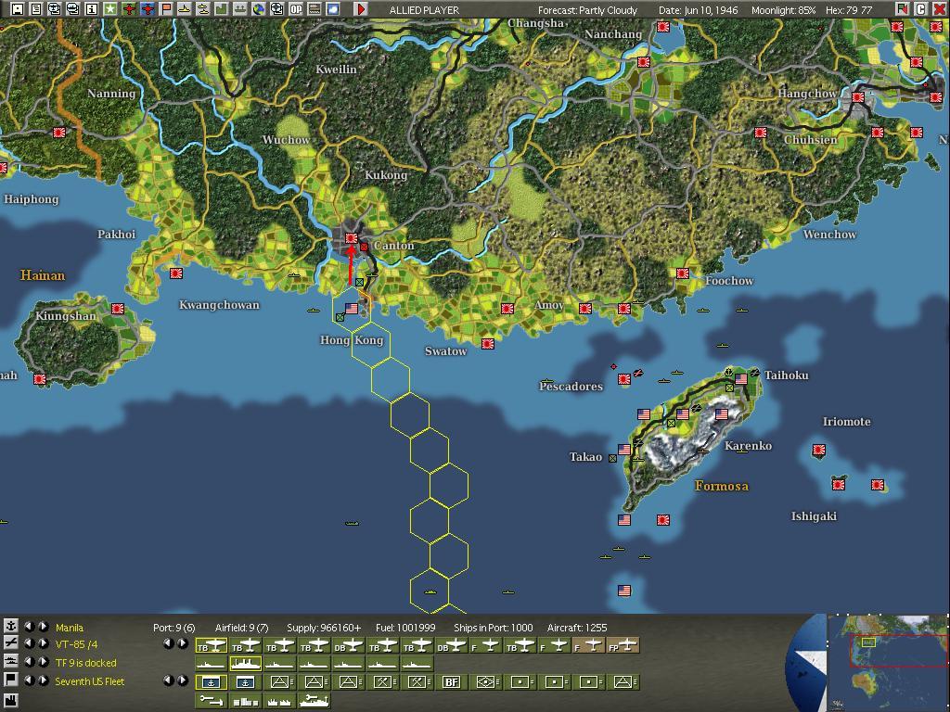Click the white star on green icon
The height and width of the screenshot is (712, 950).
coord(109,9)
